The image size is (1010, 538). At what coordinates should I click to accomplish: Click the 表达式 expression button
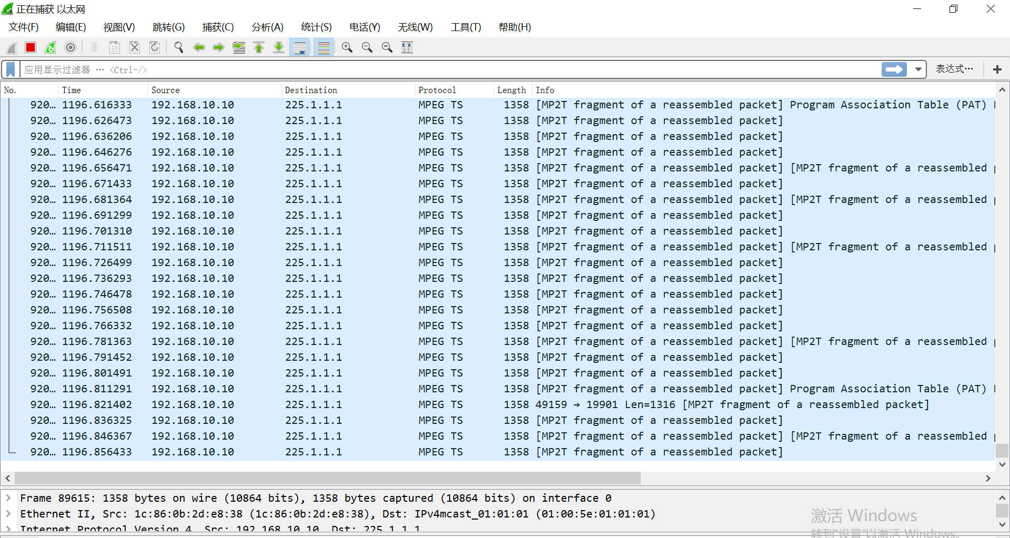click(x=954, y=69)
